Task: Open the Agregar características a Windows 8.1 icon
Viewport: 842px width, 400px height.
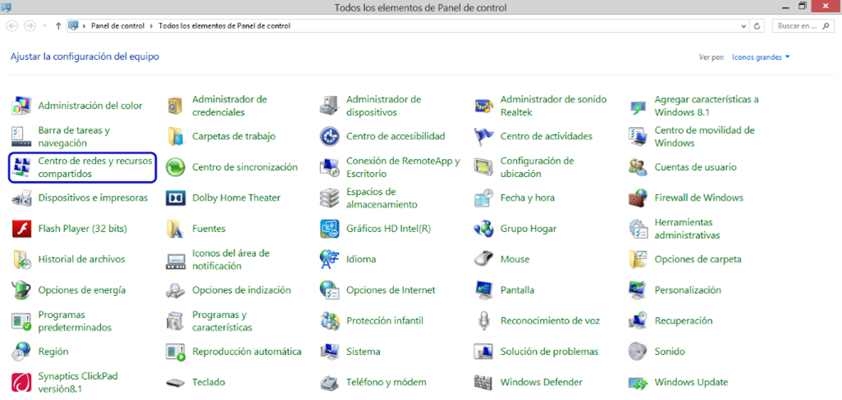Action: point(638,107)
